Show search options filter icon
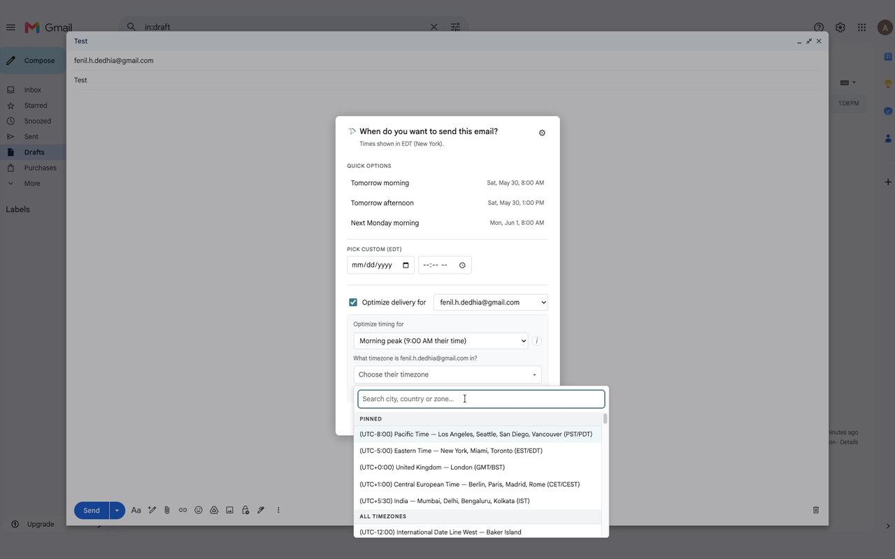The height and width of the screenshot is (559, 895). 455,27
